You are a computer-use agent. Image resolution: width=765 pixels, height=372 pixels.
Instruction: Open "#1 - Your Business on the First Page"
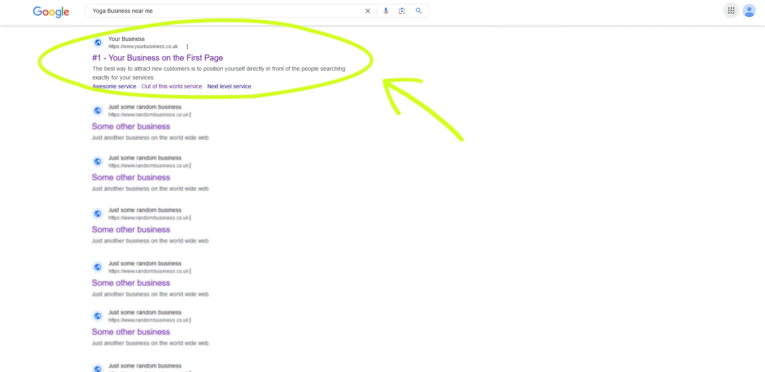click(158, 58)
